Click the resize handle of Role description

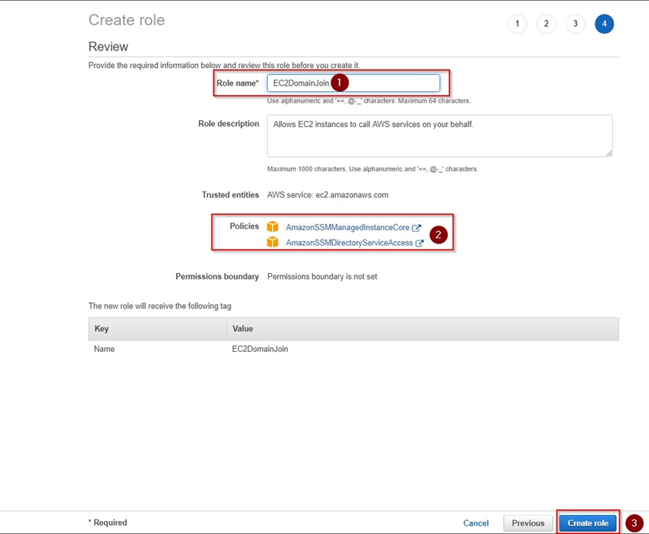pyautogui.click(x=609, y=154)
